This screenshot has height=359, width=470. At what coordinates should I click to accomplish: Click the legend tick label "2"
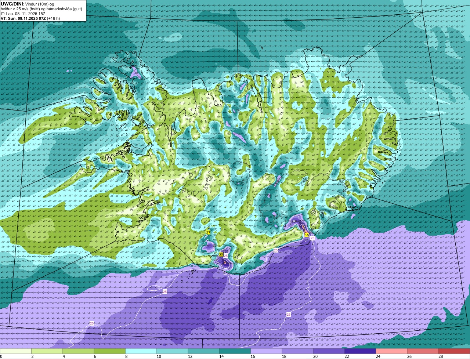pyautogui.click(x=32, y=356)
